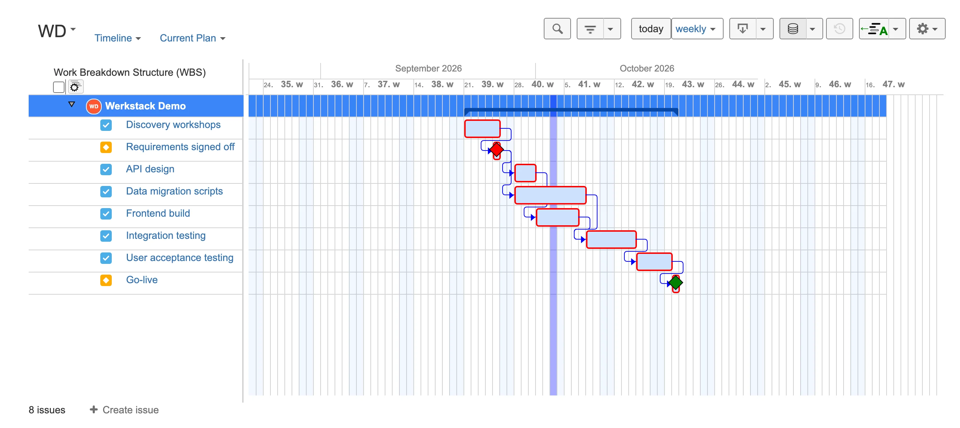
Task: Open the Discovery workshops issue link
Action: coord(173,124)
